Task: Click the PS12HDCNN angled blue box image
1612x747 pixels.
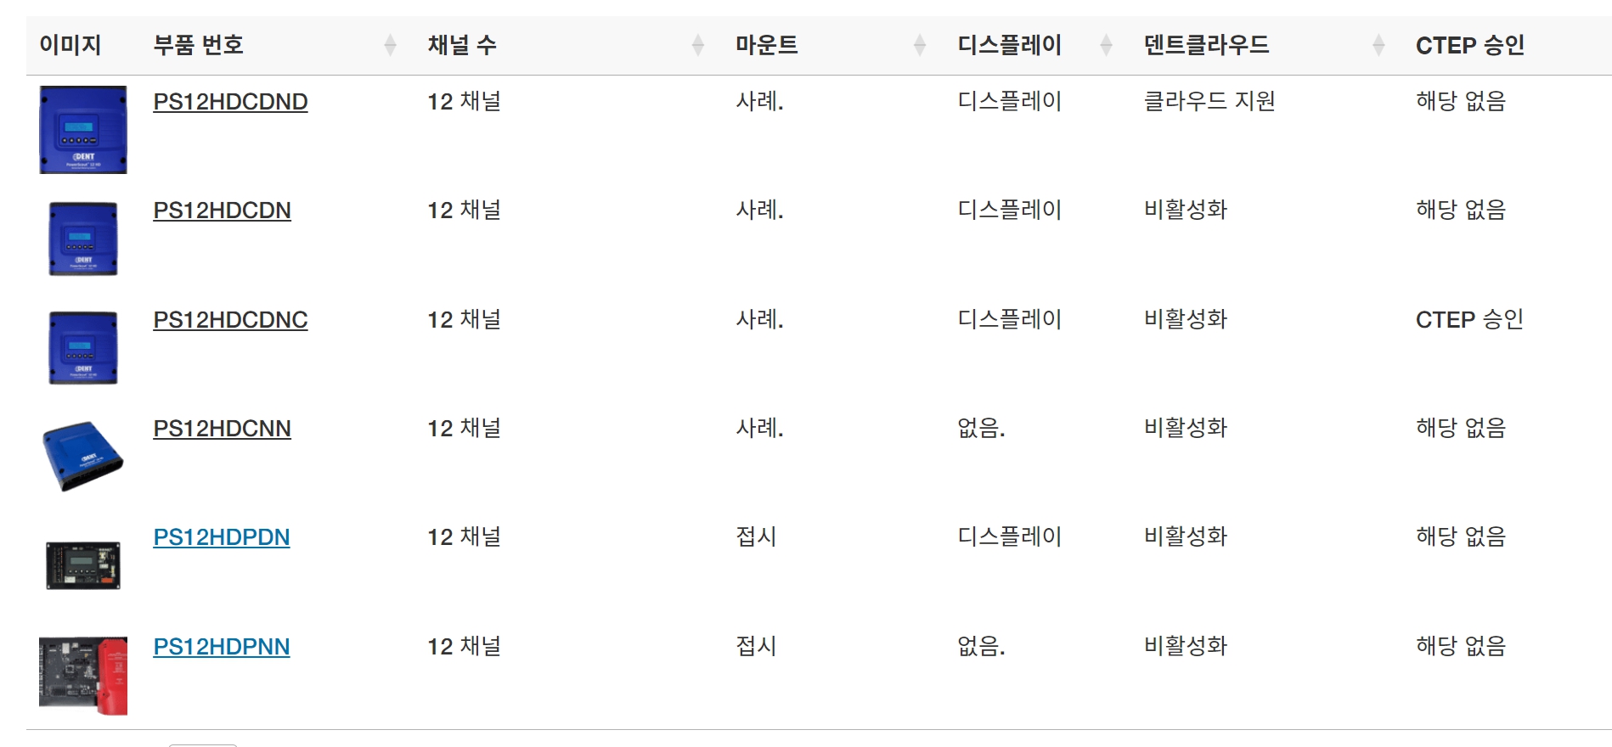Action: click(83, 457)
